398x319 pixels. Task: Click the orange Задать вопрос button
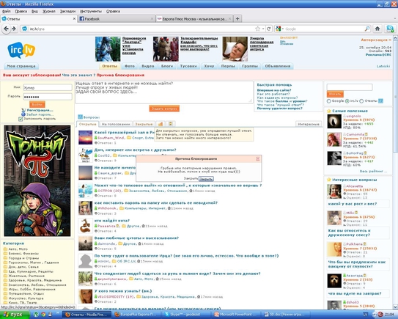(164, 109)
